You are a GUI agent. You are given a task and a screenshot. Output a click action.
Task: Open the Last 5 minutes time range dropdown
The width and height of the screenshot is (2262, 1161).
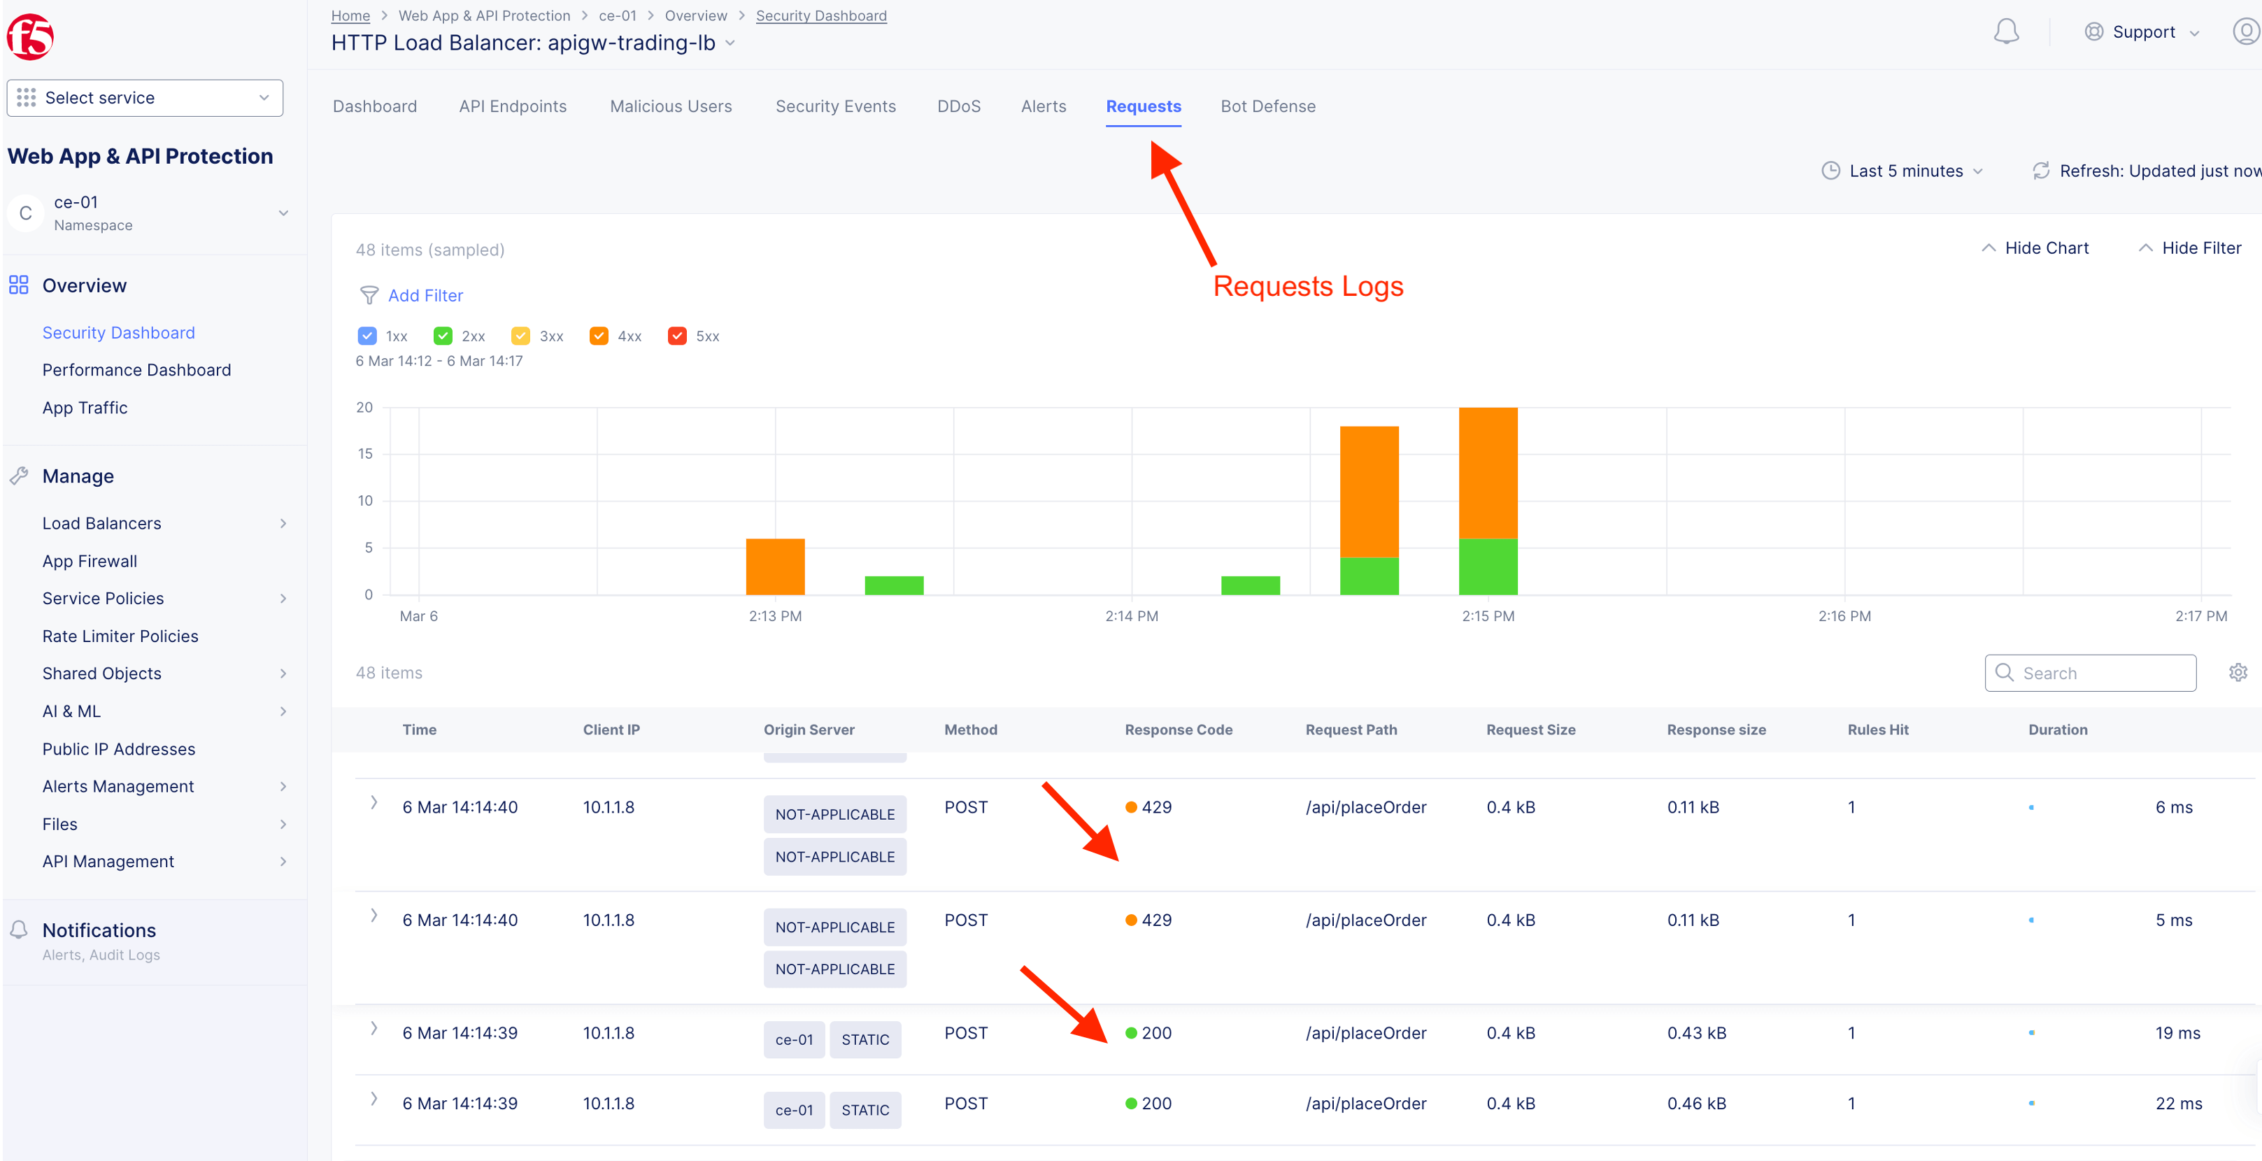point(1905,171)
